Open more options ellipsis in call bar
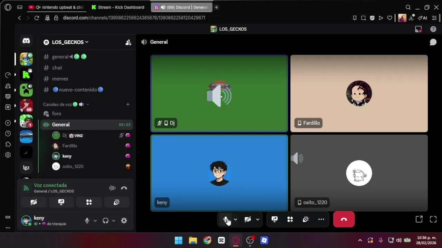This screenshot has width=442, height=248. [321, 219]
